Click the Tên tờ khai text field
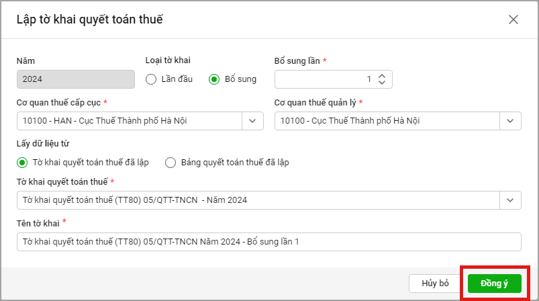539x301 pixels. click(268, 241)
